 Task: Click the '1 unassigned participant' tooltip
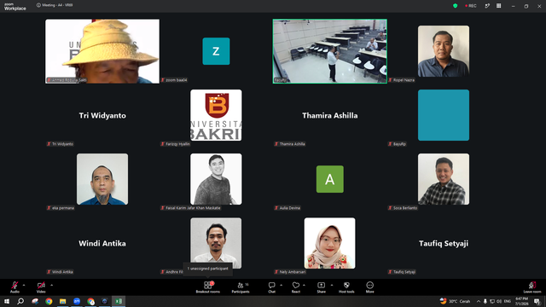pyautogui.click(x=208, y=269)
